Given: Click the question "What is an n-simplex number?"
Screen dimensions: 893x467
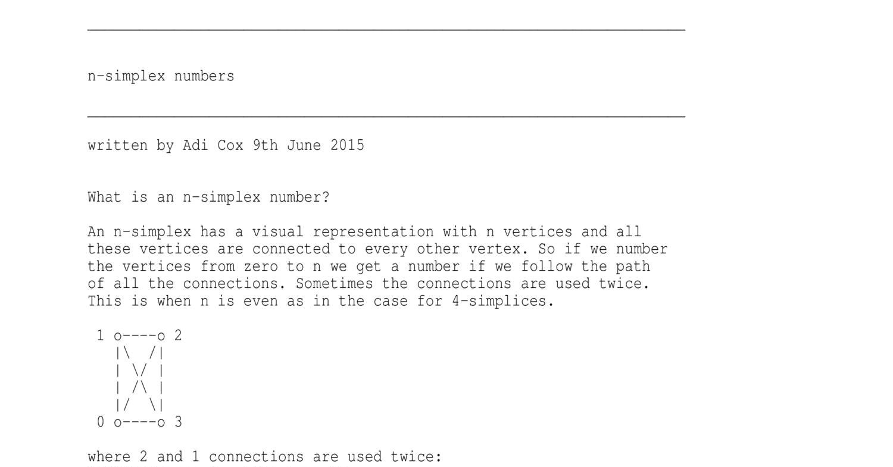Looking at the screenshot, I should pyautogui.click(x=208, y=198).
